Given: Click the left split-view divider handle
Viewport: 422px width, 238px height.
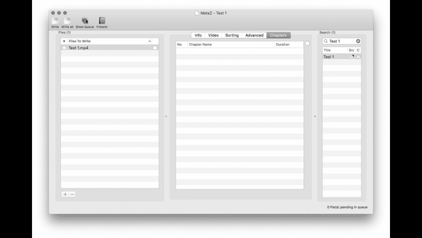Looking at the screenshot, I should point(166,117).
